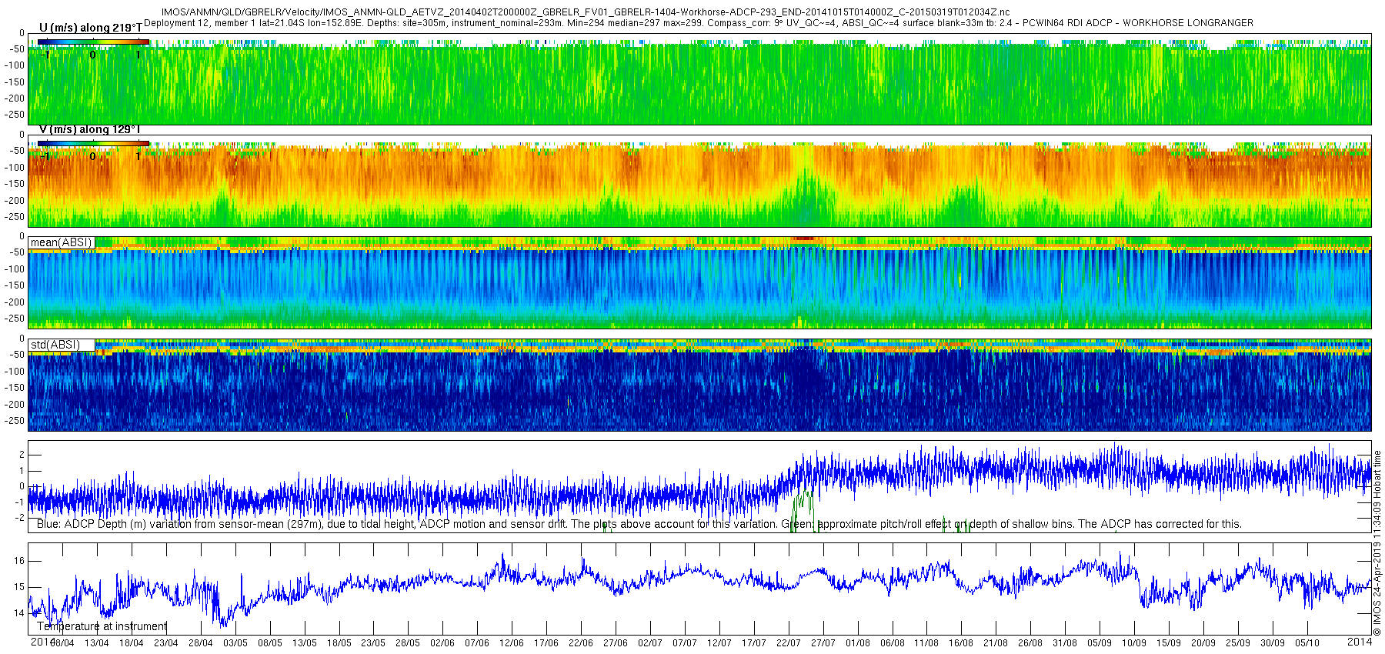This screenshot has width=1385, height=654.
Task: Click the '0' tick on the ADCP depth variation axis
Action: (x=22, y=486)
